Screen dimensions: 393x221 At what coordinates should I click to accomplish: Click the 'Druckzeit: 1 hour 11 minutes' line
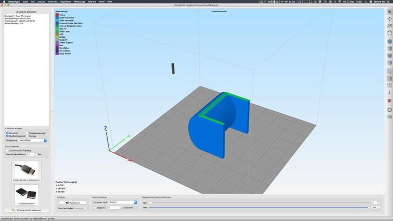click(18, 16)
